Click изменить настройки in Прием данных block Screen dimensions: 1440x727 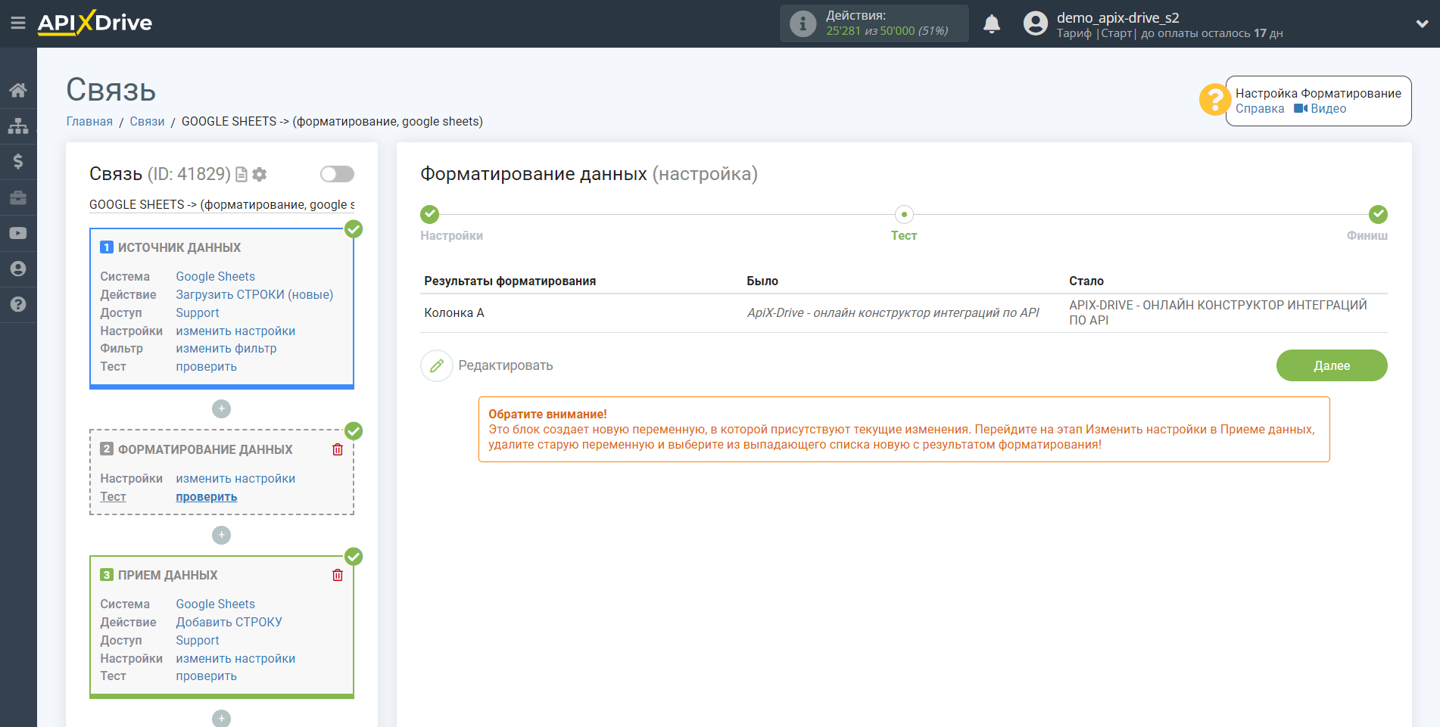tap(235, 659)
